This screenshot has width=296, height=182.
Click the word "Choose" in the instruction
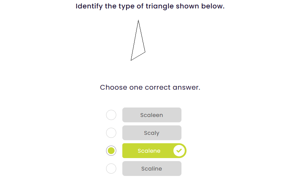click(x=114, y=88)
